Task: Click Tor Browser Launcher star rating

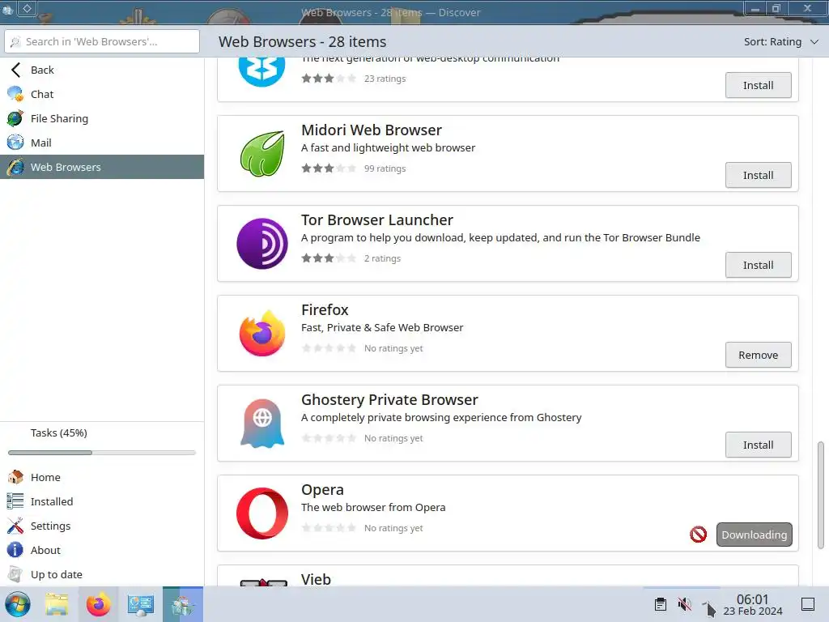Action: click(329, 258)
